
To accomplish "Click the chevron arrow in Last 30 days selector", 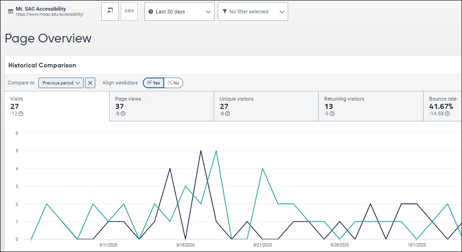I will point(208,12).
